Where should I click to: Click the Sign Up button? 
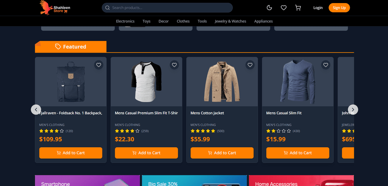[x=339, y=8]
